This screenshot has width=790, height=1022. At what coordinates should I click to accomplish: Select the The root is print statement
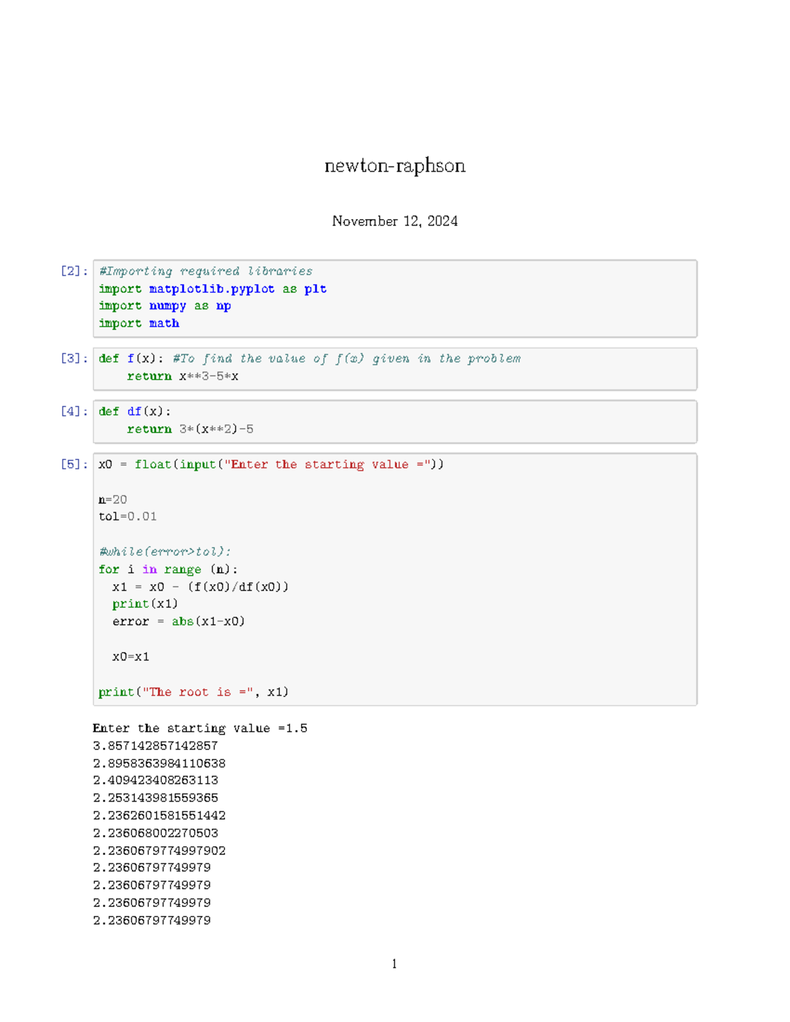tap(194, 692)
